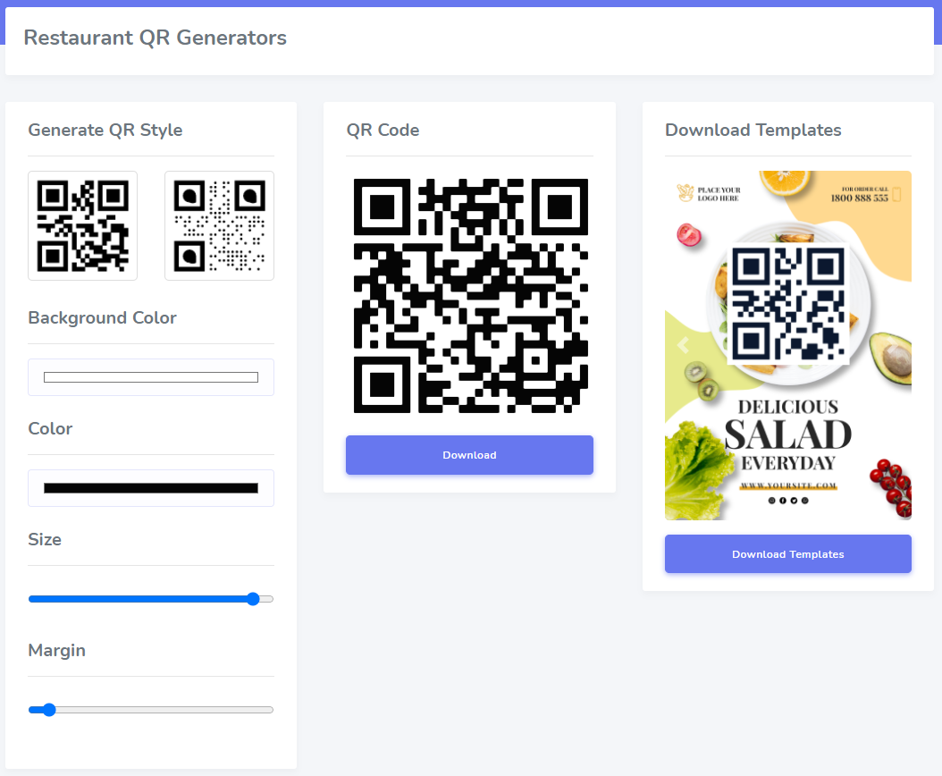Select the dotted QR style thumbnail
The width and height of the screenshot is (942, 776).
click(219, 225)
